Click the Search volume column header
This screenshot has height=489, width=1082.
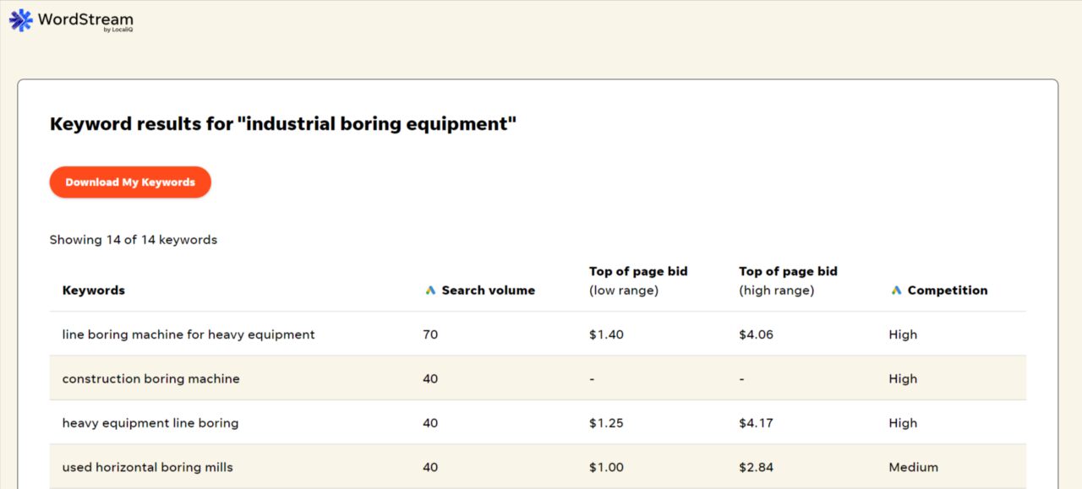click(x=488, y=291)
